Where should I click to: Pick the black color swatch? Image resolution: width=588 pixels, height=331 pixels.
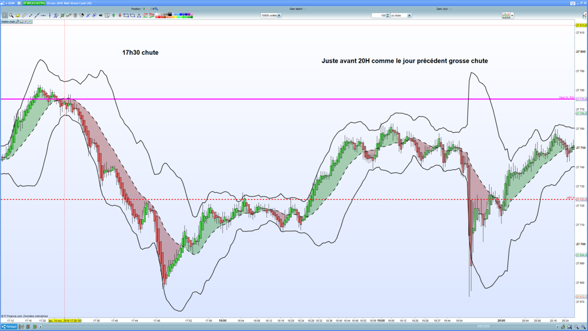pyautogui.click(x=170, y=14)
